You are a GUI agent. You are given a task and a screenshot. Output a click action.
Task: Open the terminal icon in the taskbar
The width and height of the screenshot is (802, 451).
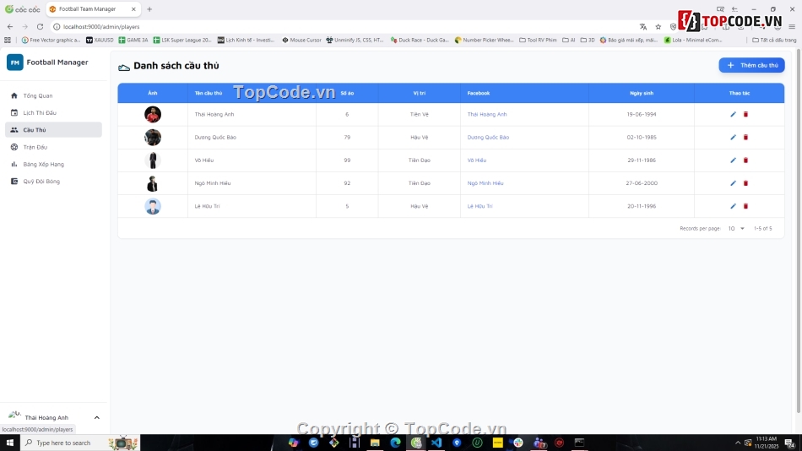[x=579, y=443]
